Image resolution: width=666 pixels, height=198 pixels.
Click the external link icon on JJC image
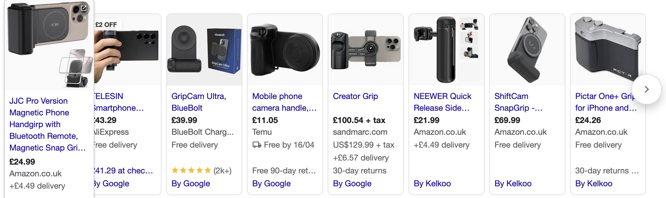pos(84,8)
